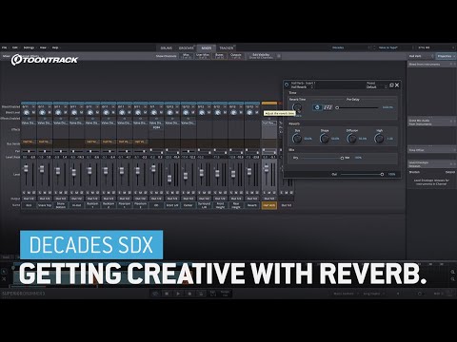Click the User Mics filter button

(x=203, y=56)
